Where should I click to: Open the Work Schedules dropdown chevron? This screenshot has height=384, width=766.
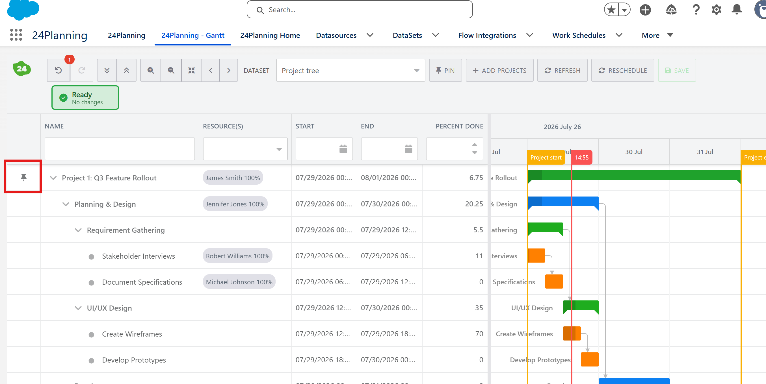pyautogui.click(x=619, y=35)
